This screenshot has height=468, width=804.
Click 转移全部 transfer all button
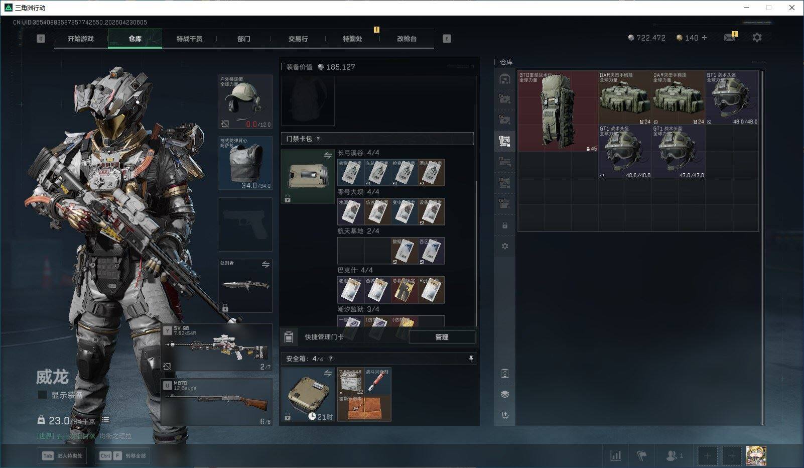[123, 456]
